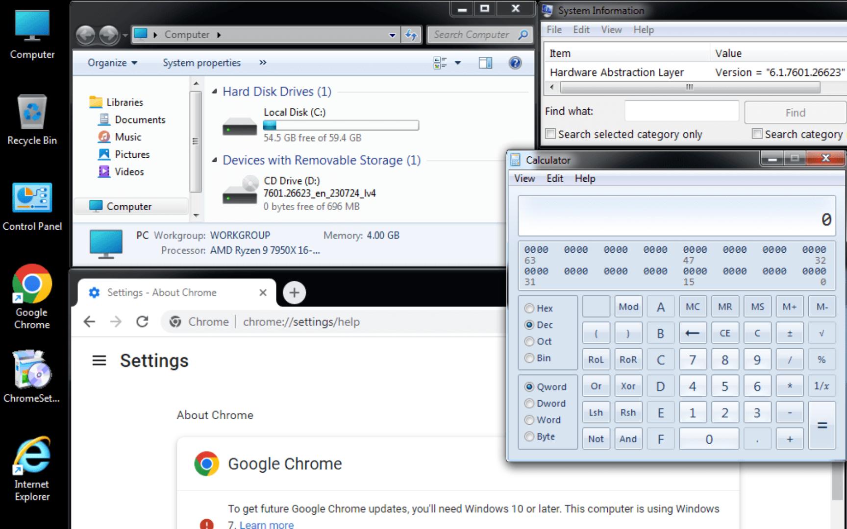
Task: Open the Recycle Bin desktop icon
Action: point(32,120)
